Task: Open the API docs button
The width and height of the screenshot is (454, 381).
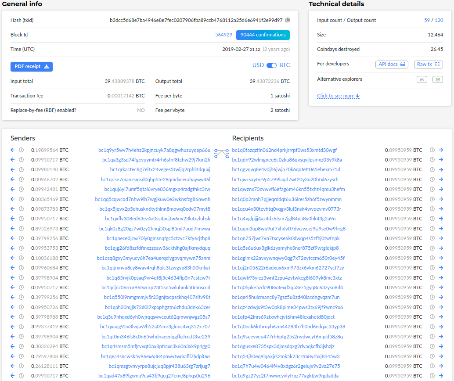Action: 392,64
